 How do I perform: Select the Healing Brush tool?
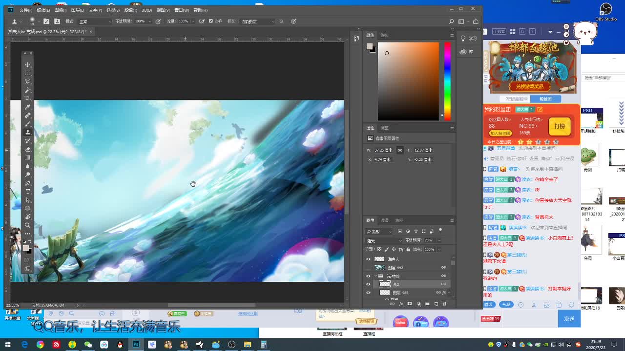tap(28, 116)
